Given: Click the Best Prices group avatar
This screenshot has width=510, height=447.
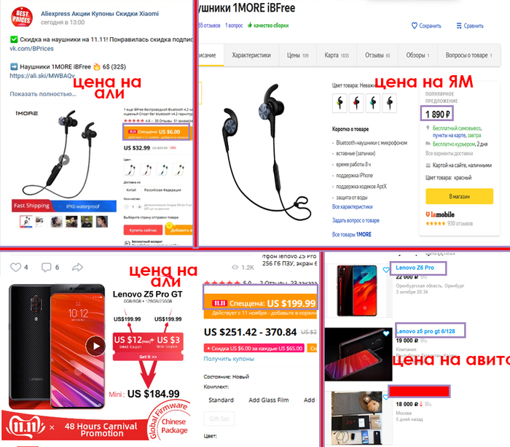Looking at the screenshot, I should [x=22, y=18].
